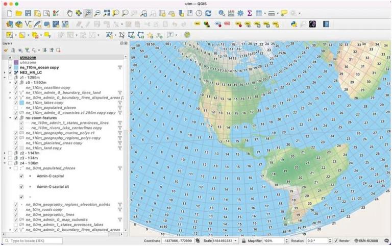The height and width of the screenshot is (246, 392).
Task: Click the Coordinate value field
Action: click(178, 241)
